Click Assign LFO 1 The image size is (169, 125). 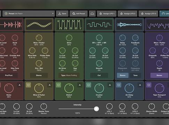click(x=107, y=14)
